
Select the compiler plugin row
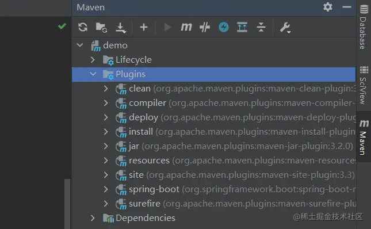click(213, 103)
